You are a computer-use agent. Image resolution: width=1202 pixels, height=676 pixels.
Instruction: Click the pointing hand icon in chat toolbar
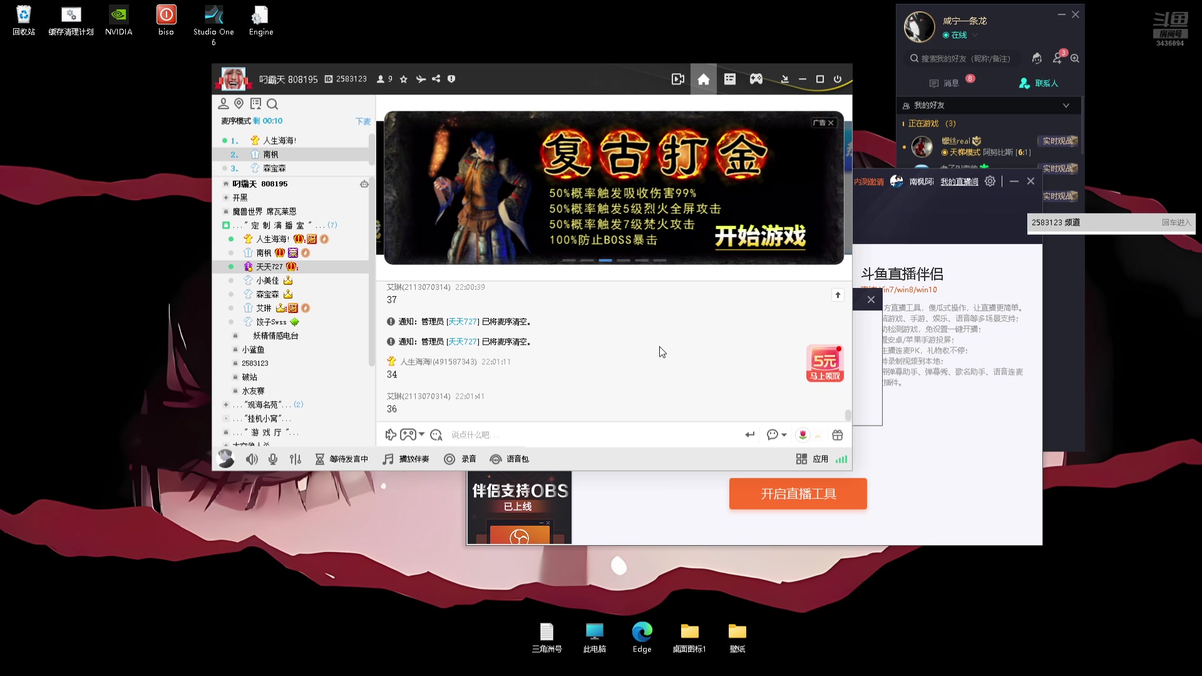coord(391,435)
